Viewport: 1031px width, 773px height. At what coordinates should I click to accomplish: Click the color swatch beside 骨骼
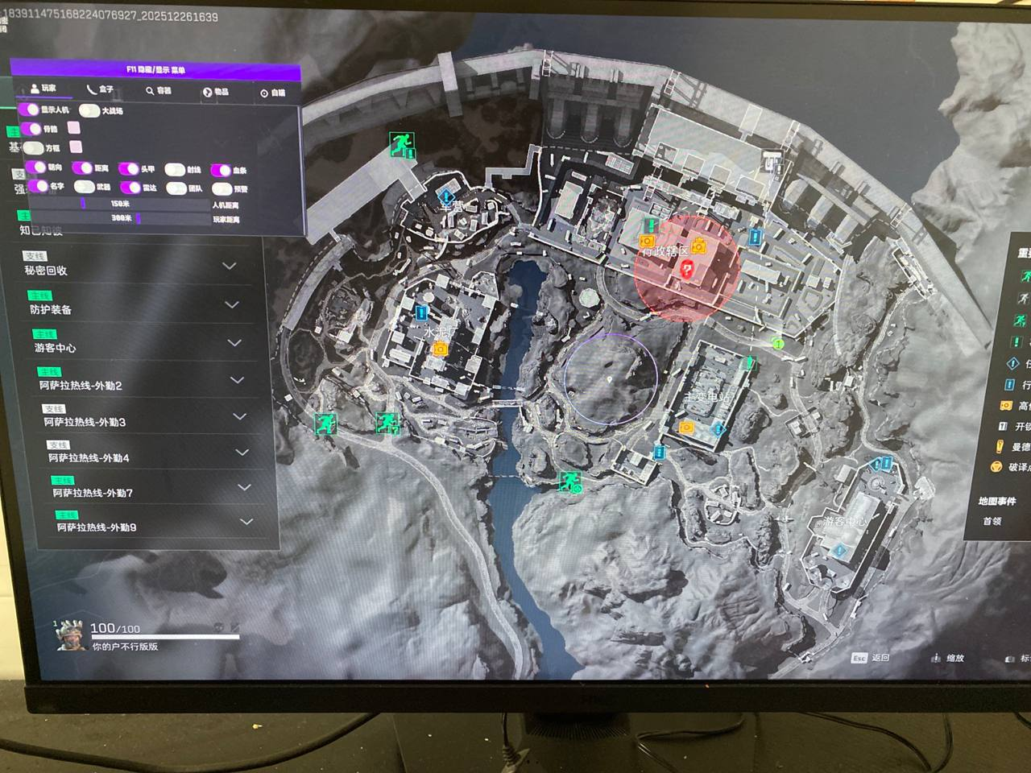(74, 128)
